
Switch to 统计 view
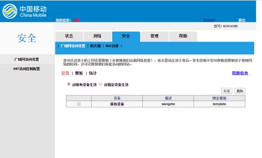[x=93, y=73]
